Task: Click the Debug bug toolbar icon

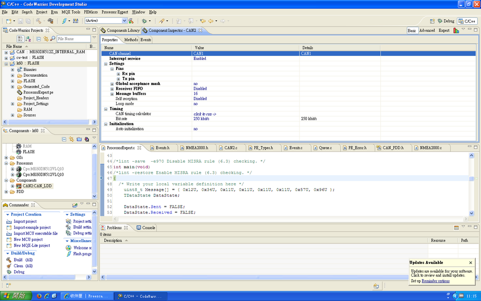Action: [x=144, y=21]
